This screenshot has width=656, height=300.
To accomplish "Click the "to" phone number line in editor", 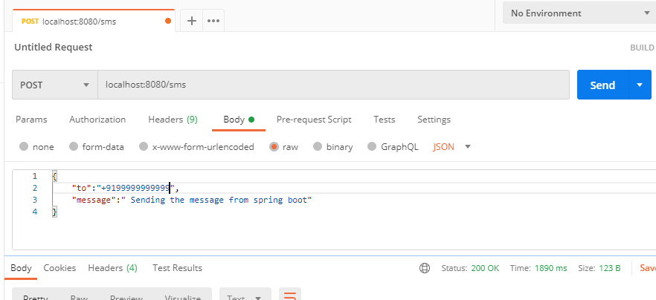I will coord(126,188).
